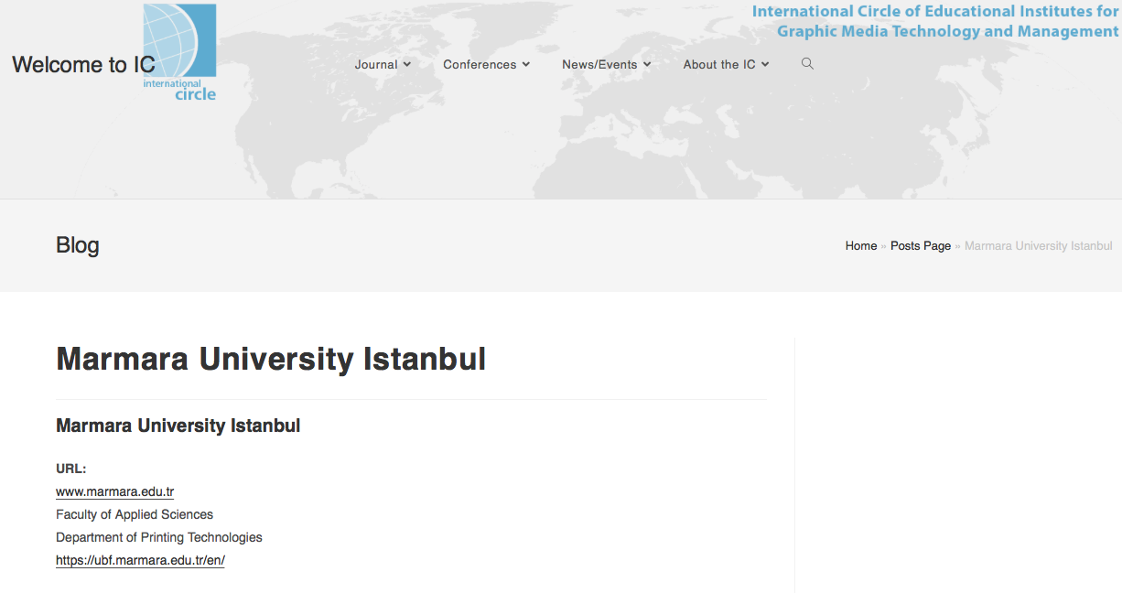Screen dimensions: 1122x593
Task: Go to Posts Page breadcrumb
Action: [921, 246]
